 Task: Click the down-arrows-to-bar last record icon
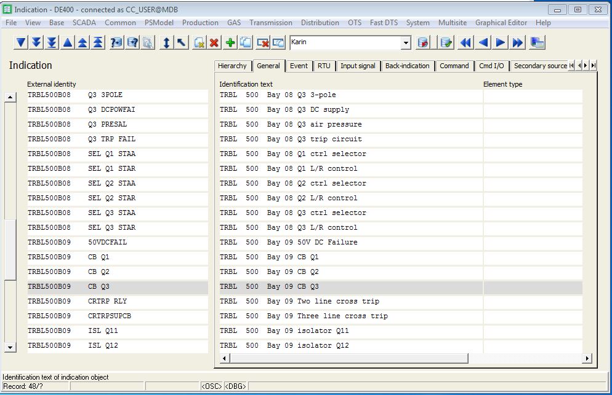coord(52,42)
